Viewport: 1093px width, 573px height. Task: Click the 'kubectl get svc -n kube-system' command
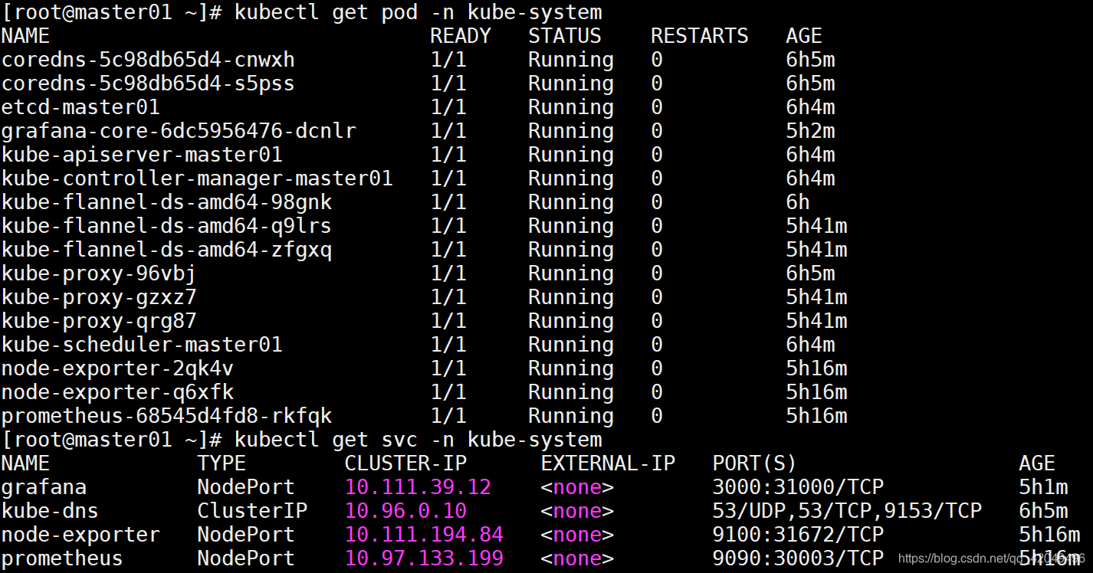pos(418,440)
